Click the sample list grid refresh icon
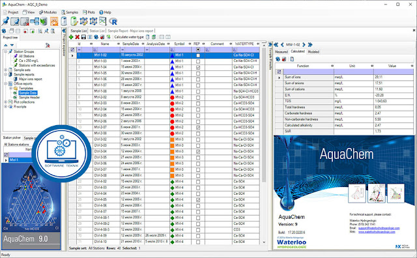The height and width of the screenshot is (258, 417). tap(96, 37)
